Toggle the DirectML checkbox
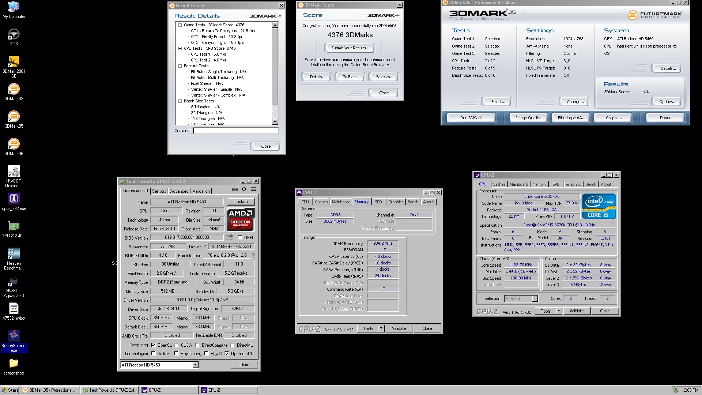The image size is (702, 395). tap(233, 345)
